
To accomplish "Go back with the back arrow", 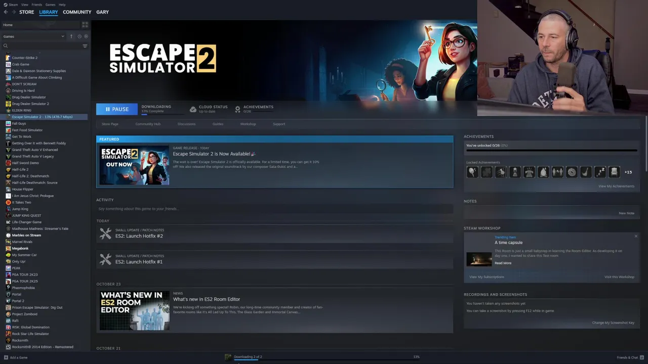I will point(6,12).
